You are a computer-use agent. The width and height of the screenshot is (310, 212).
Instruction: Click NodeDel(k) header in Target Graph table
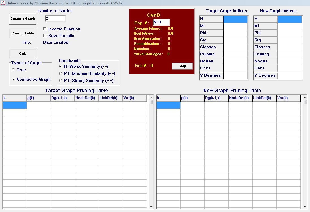(x=87, y=98)
